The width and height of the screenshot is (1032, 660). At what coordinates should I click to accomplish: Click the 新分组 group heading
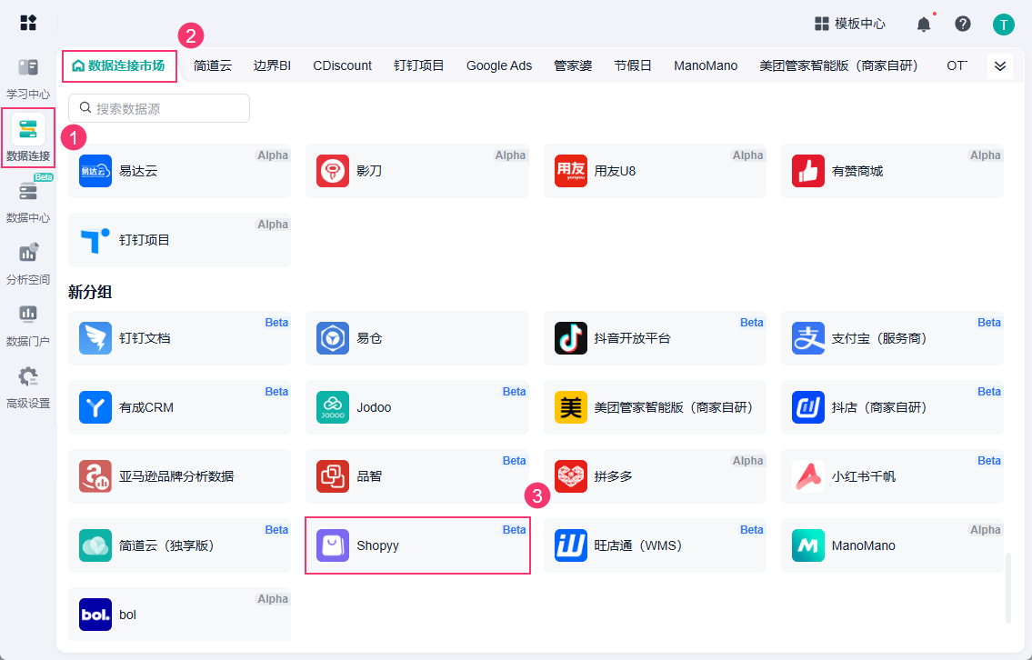pos(90,292)
